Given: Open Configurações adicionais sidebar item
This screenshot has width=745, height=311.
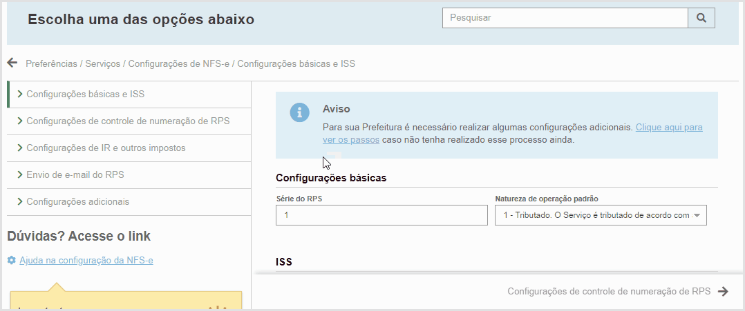Looking at the screenshot, I should click(129, 201).
